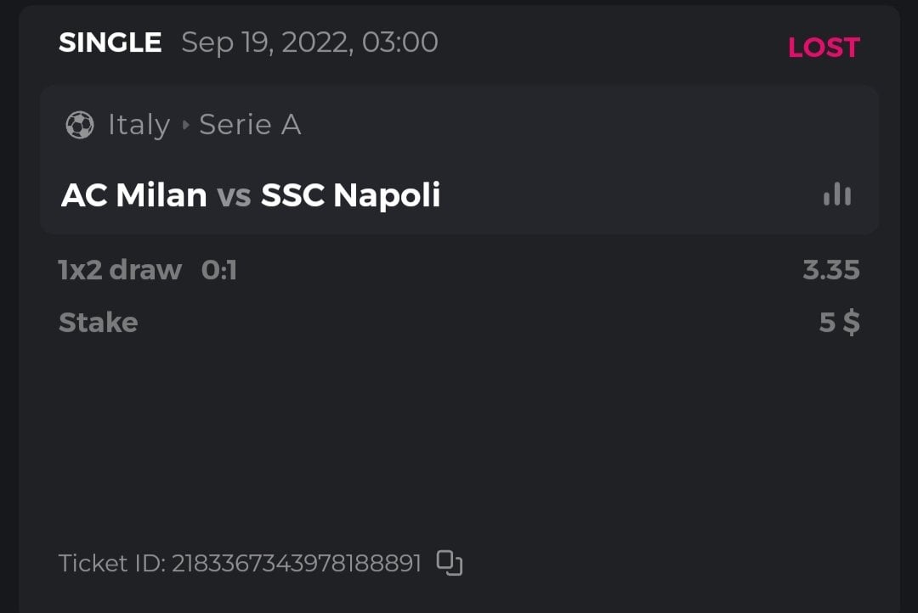918x613 pixels.
Task: Click the 0:1 score result
Action: (219, 270)
